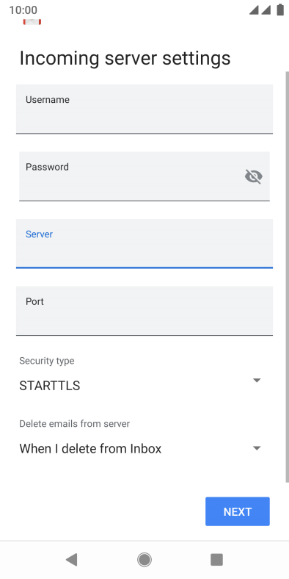The image size is (289, 579).
Task: Click the Port input field
Action: [144, 311]
